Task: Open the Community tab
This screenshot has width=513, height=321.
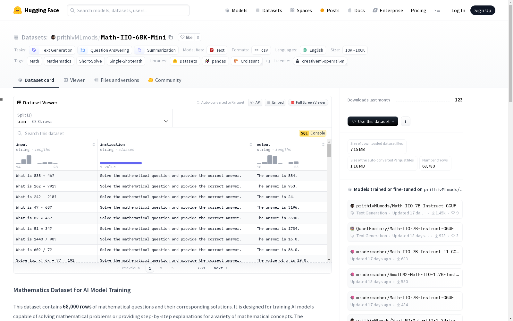Action: (x=165, y=80)
